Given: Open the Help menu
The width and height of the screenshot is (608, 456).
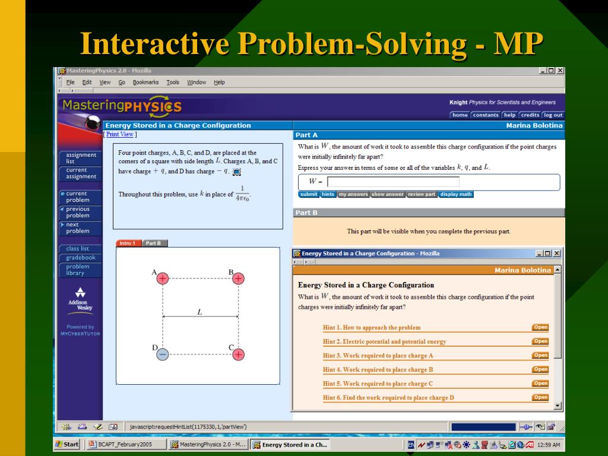Looking at the screenshot, I should click(219, 82).
